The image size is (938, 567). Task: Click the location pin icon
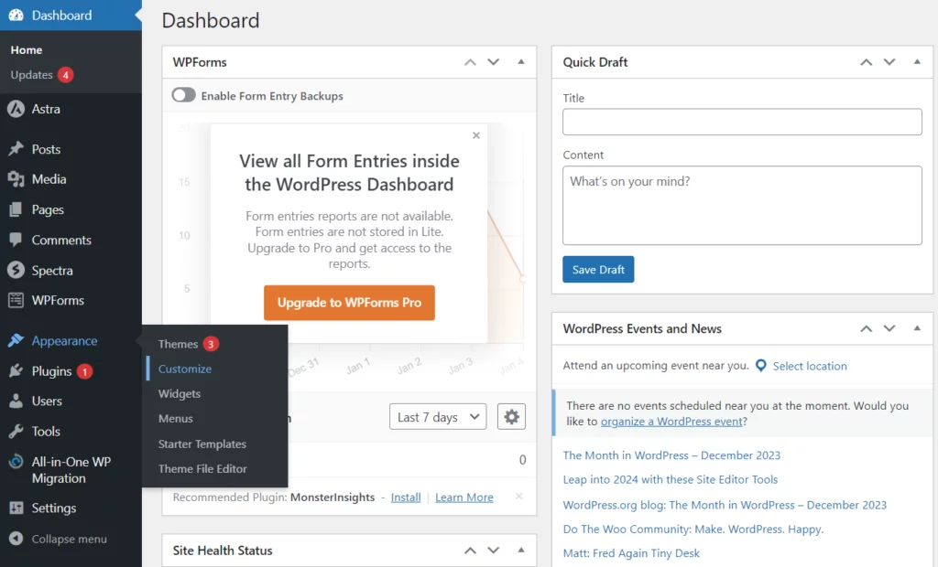click(761, 366)
